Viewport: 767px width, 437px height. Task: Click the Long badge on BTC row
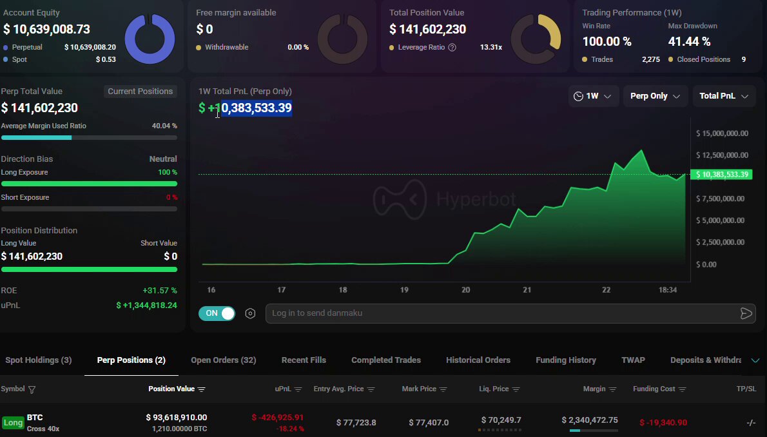click(13, 422)
